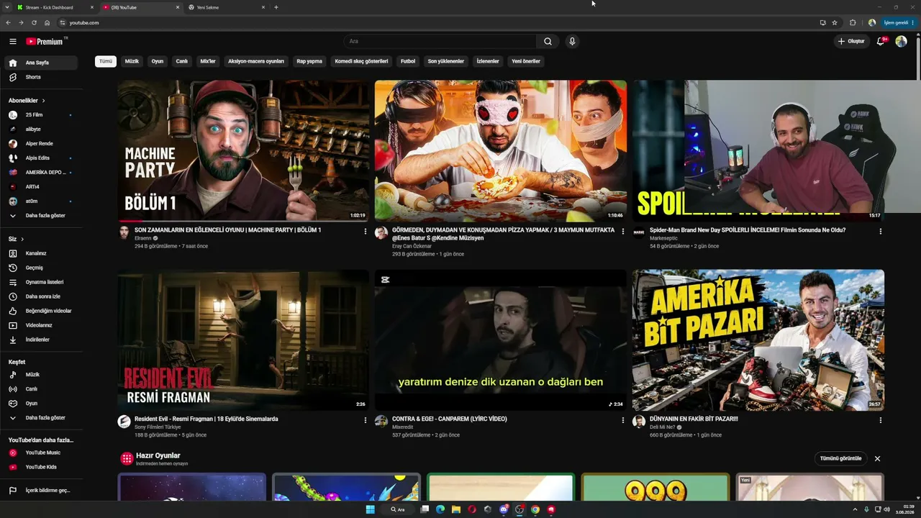Open Canlı under the Keşfet section
This screenshot has width=921, height=518.
click(x=40, y=389)
